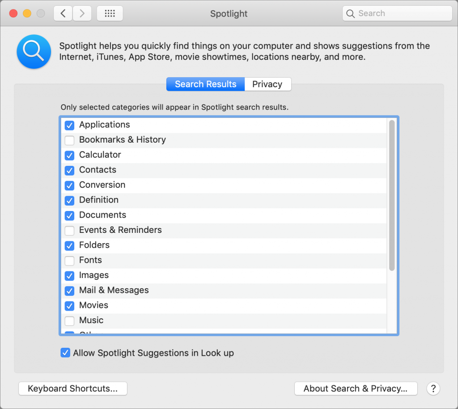The width and height of the screenshot is (458, 409).
Task: Uncheck the Calculator category
Action: coord(69,156)
